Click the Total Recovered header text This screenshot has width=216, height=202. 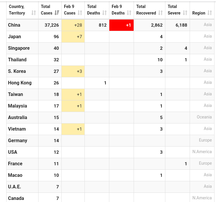pyautogui.click(x=146, y=10)
